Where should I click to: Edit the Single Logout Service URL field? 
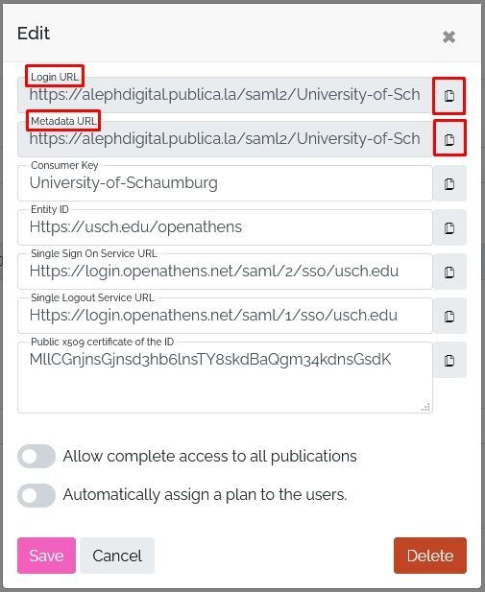click(x=225, y=316)
